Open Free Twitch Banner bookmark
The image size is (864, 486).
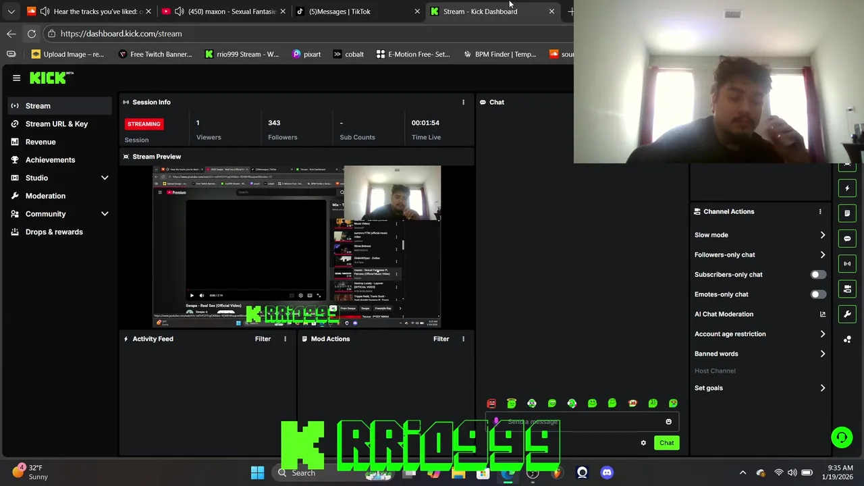[x=155, y=54]
